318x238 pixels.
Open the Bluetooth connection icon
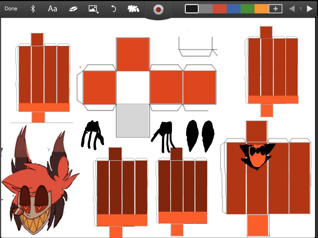click(x=33, y=9)
